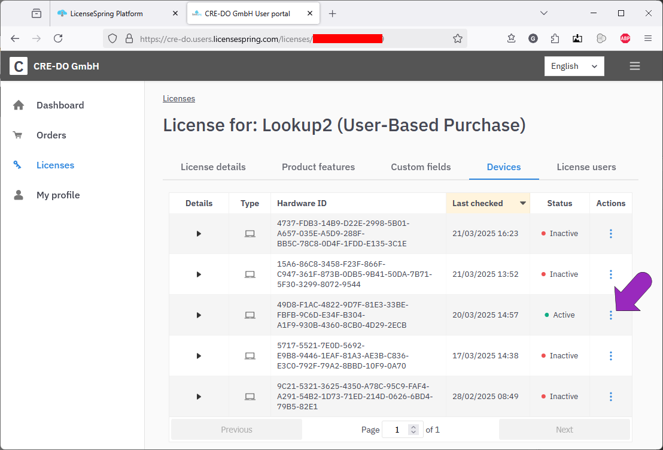
Task: Reload the current page
Action: 59,38
